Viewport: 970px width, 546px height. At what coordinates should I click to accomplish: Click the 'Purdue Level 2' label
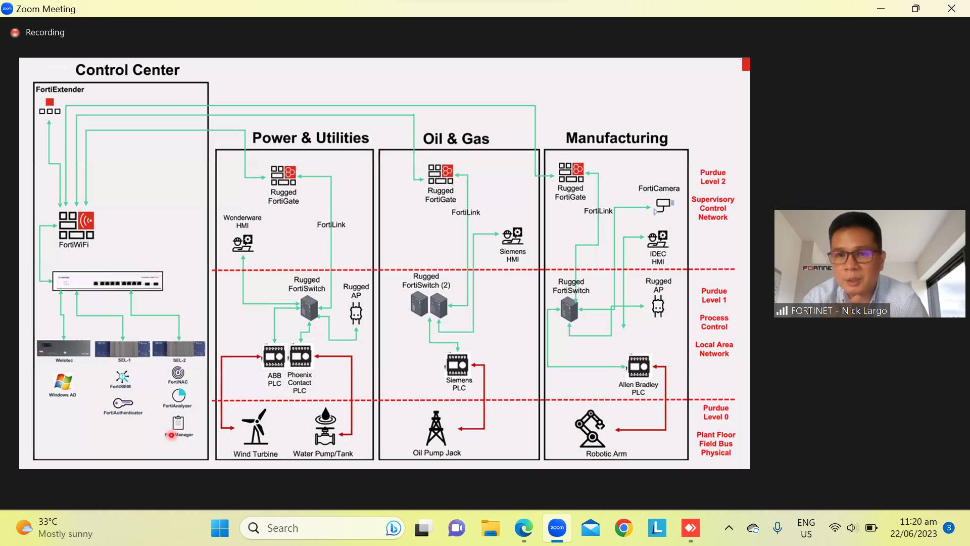(712, 177)
